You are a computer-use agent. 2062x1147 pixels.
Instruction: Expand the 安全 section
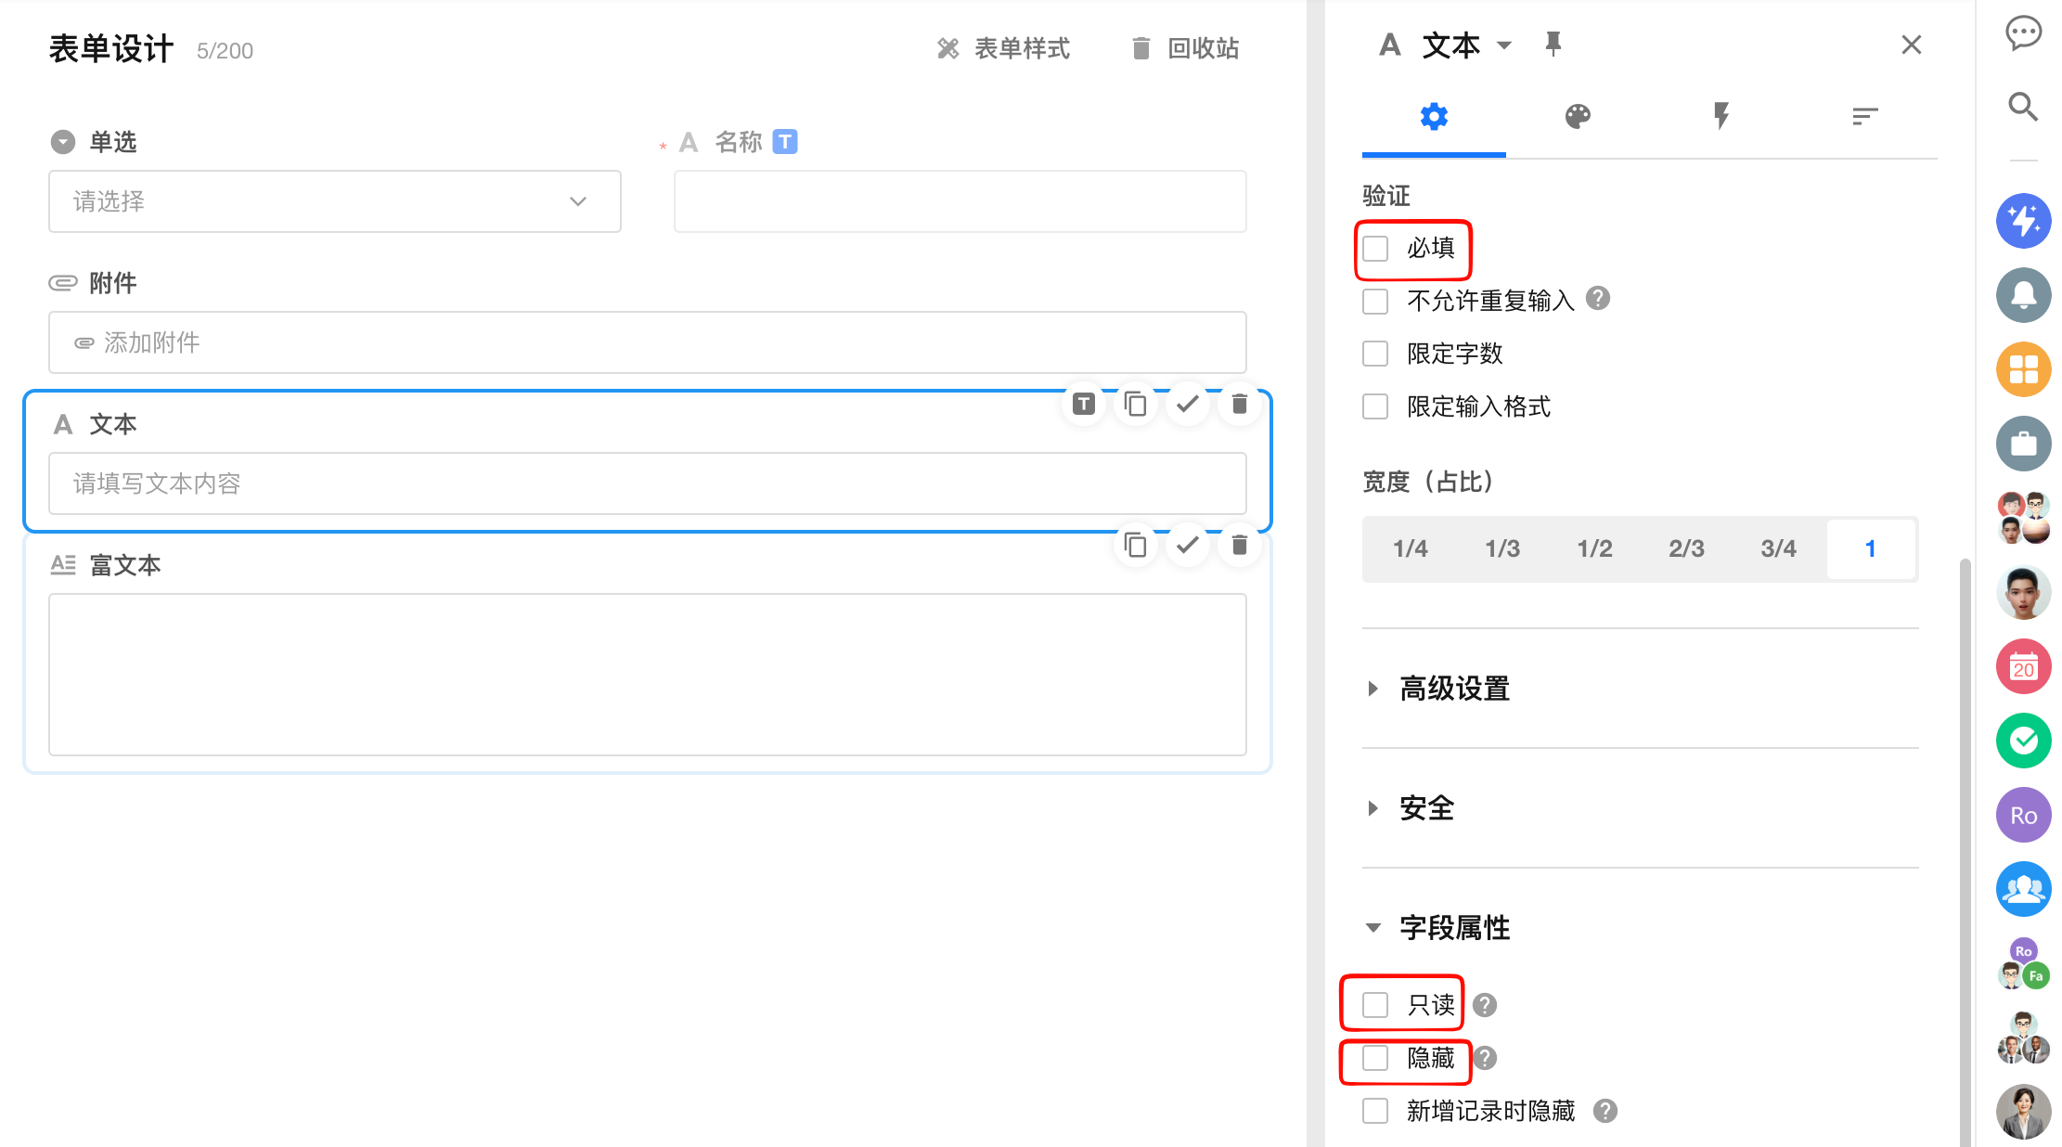1425,808
